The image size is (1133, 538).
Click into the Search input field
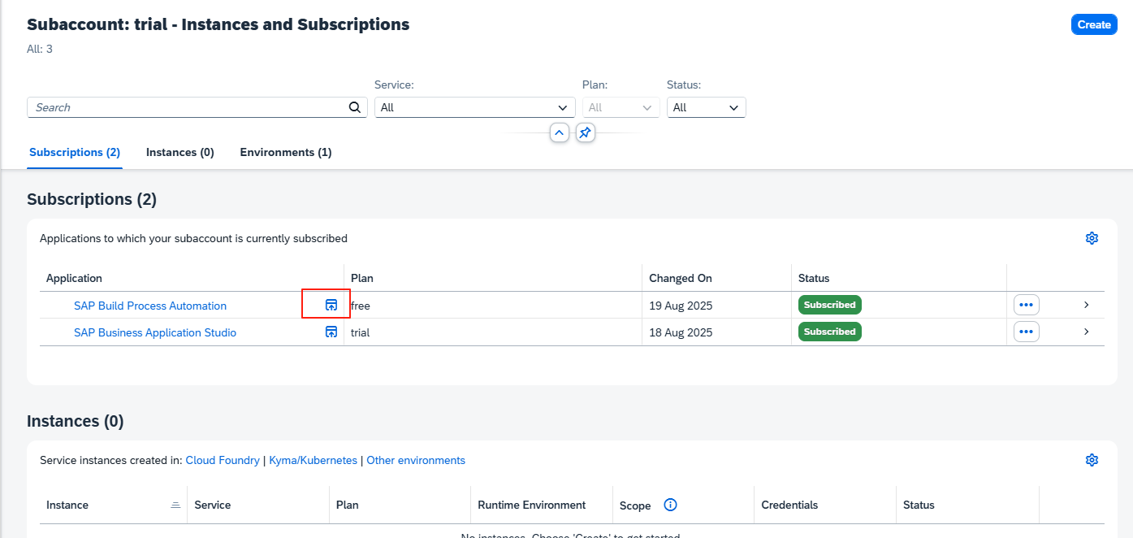click(187, 107)
